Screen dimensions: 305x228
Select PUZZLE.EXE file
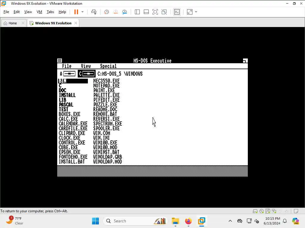(x=105, y=105)
